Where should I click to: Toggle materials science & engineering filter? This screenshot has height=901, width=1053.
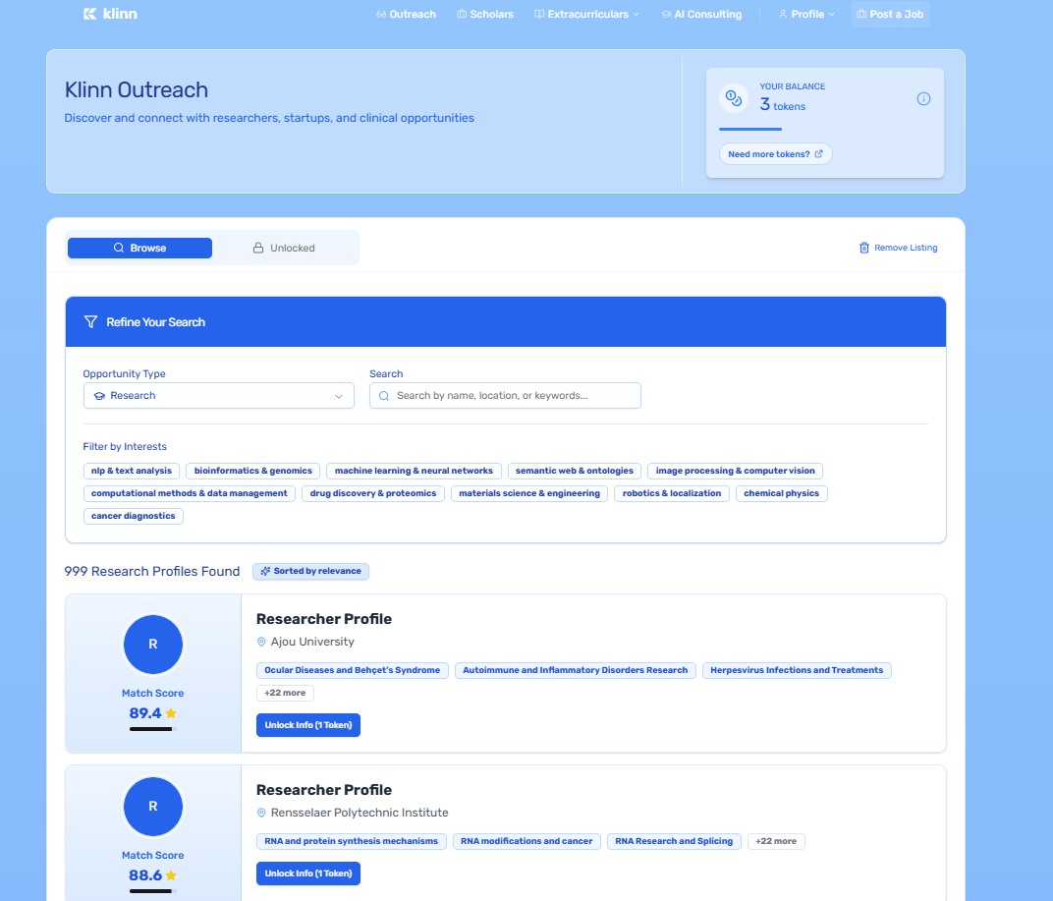(529, 493)
